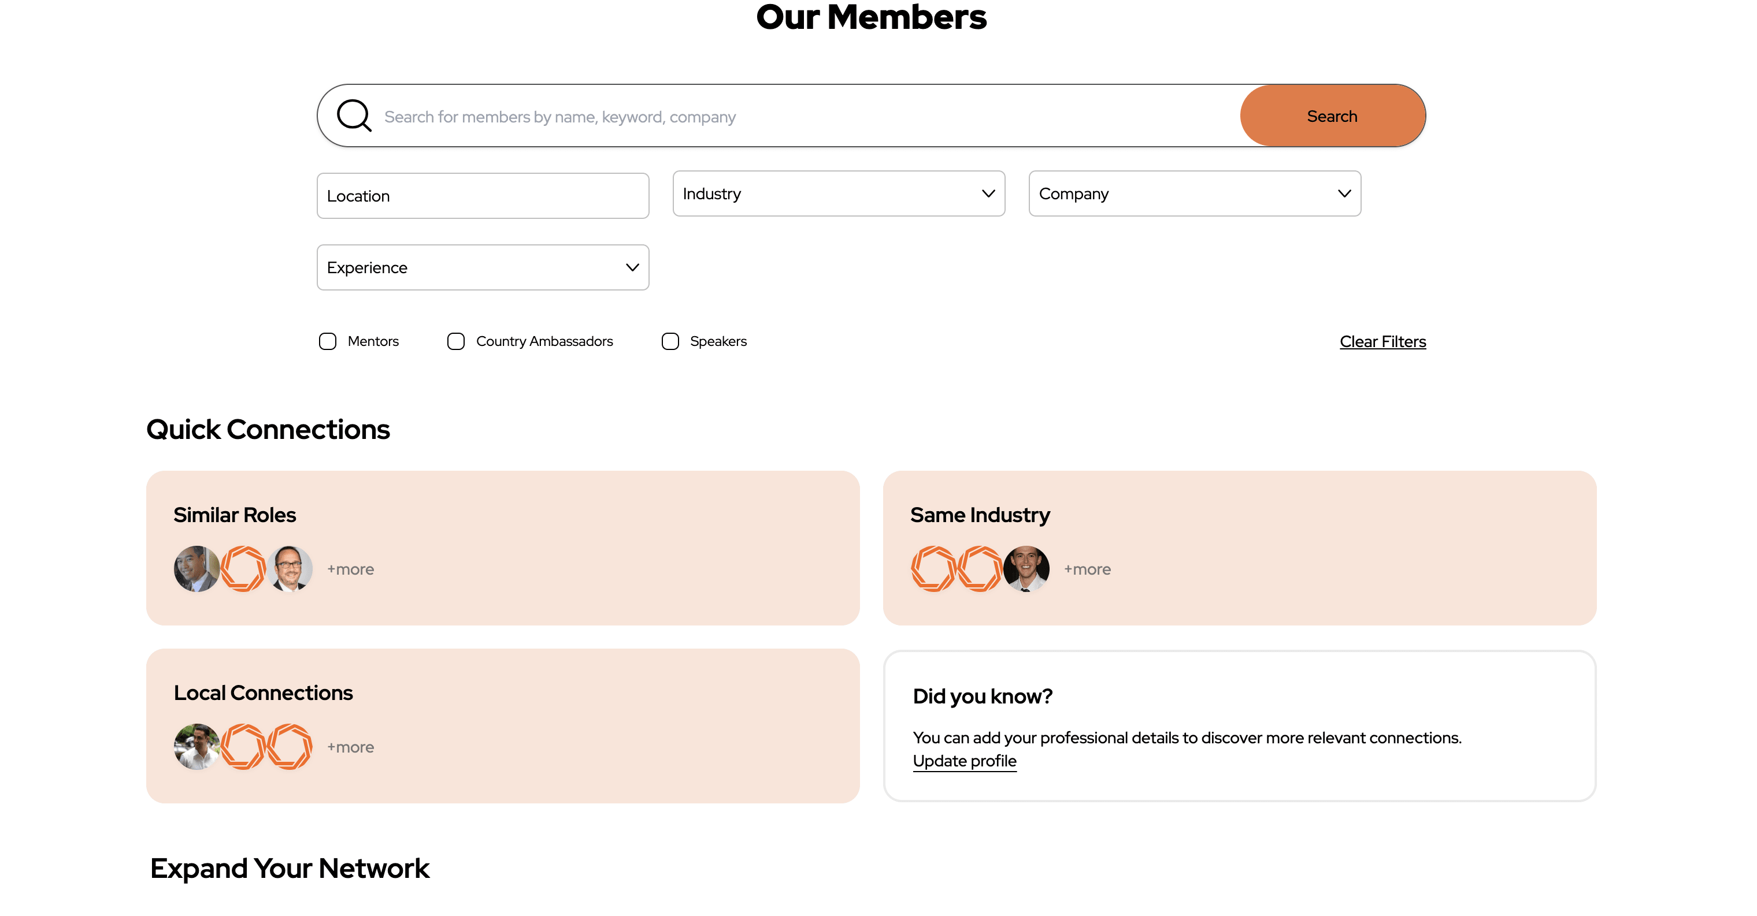Image resolution: width=1757 pixels, height=916 pixels.
Task: Click +more in the Similar Roles card
Action: tap(351, 569)
